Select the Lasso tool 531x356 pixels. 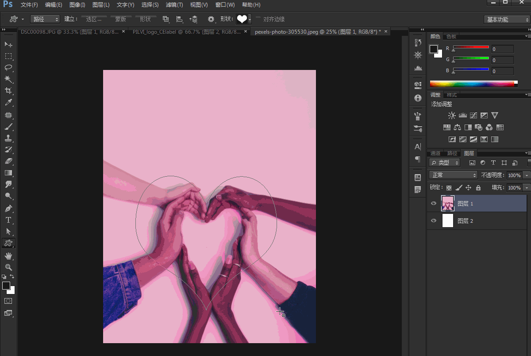tap(8, 67)
